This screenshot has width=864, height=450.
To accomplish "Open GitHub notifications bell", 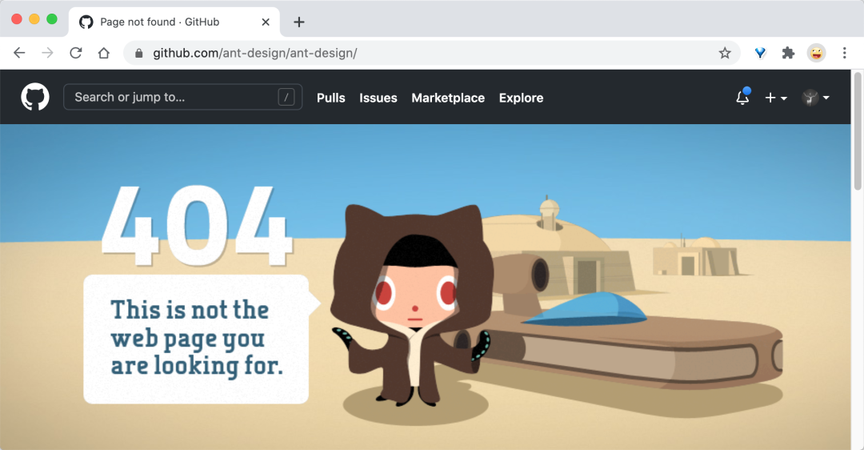I will (742, 98).
